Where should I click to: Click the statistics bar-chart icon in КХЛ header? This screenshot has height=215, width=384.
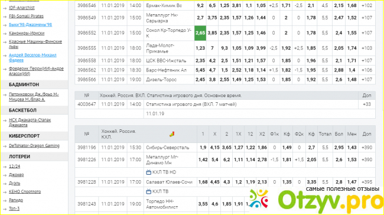point(172,134)
